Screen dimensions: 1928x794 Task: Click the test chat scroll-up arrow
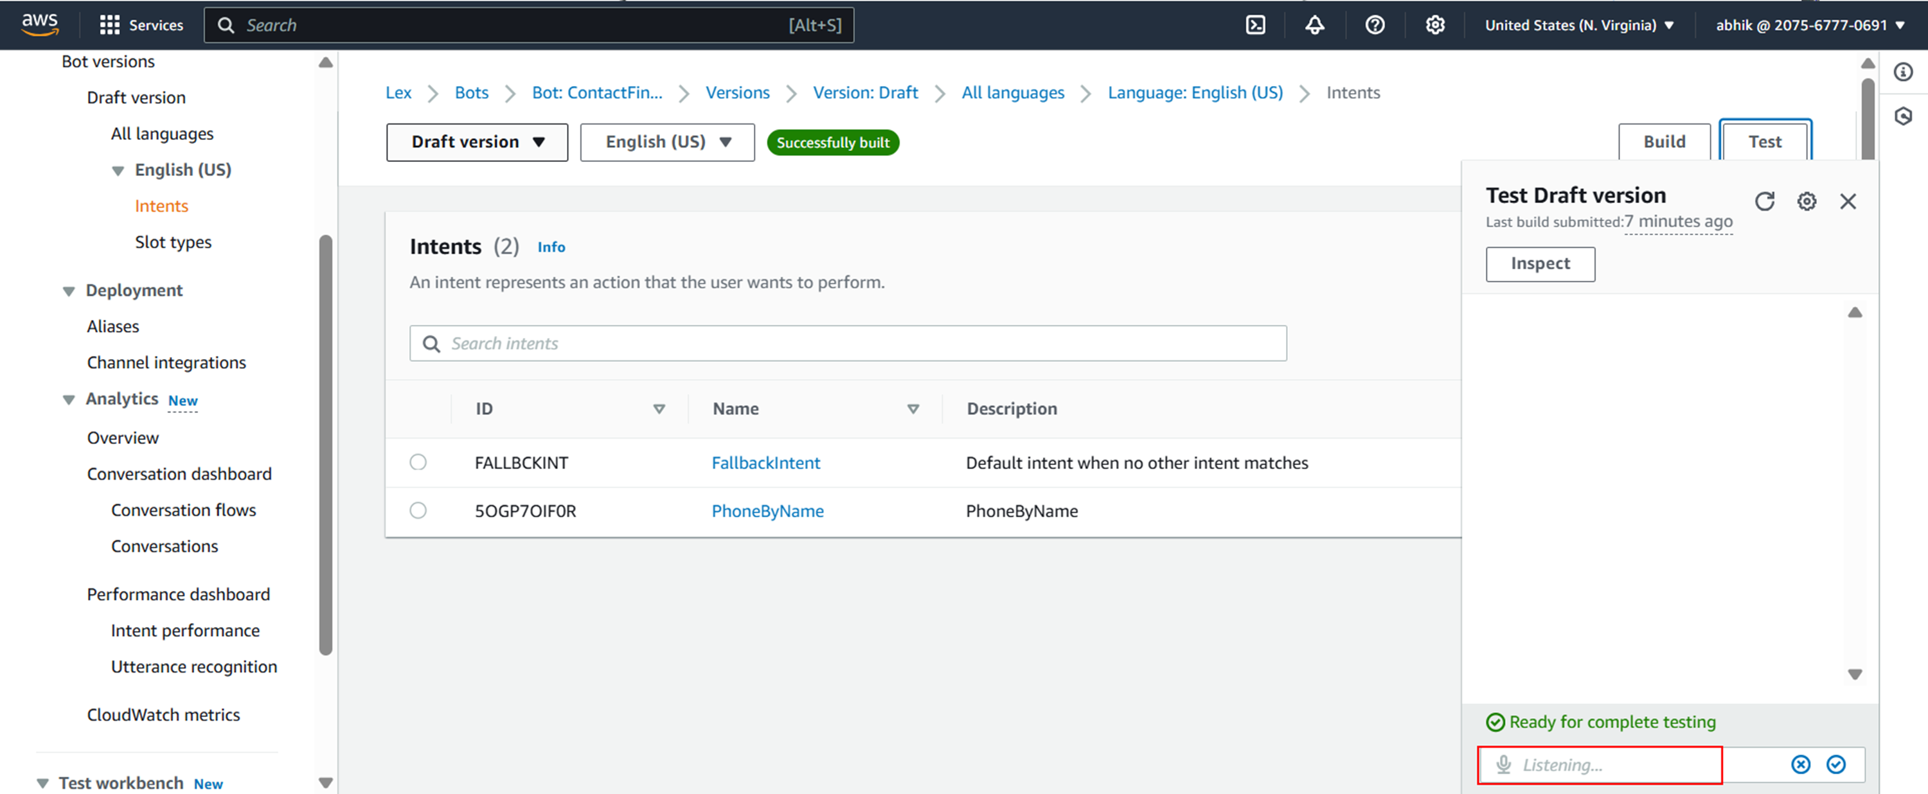pyautogui.click(x=1854, y=312)
